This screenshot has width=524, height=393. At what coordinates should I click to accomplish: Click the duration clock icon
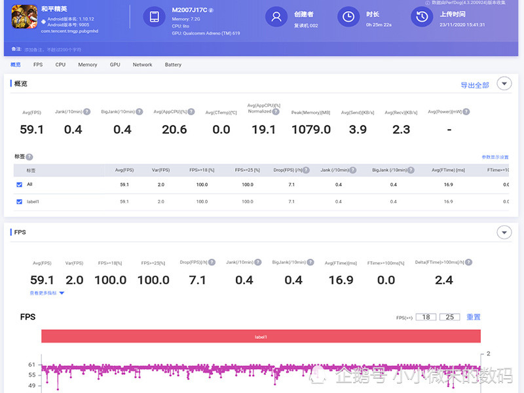348,17
